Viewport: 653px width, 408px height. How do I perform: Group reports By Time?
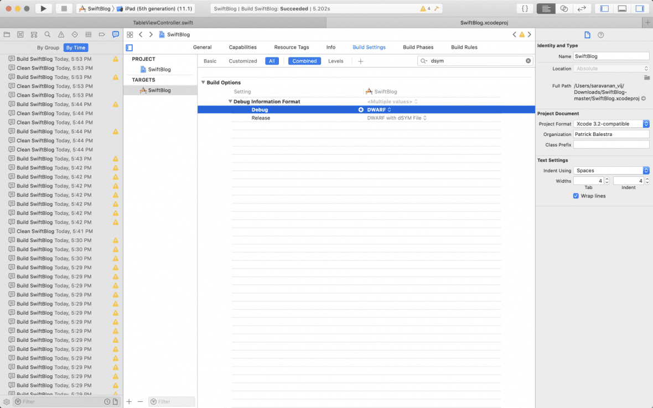tap(76, 48)
